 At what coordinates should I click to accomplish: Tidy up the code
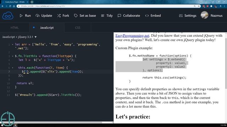click(107, 16)
